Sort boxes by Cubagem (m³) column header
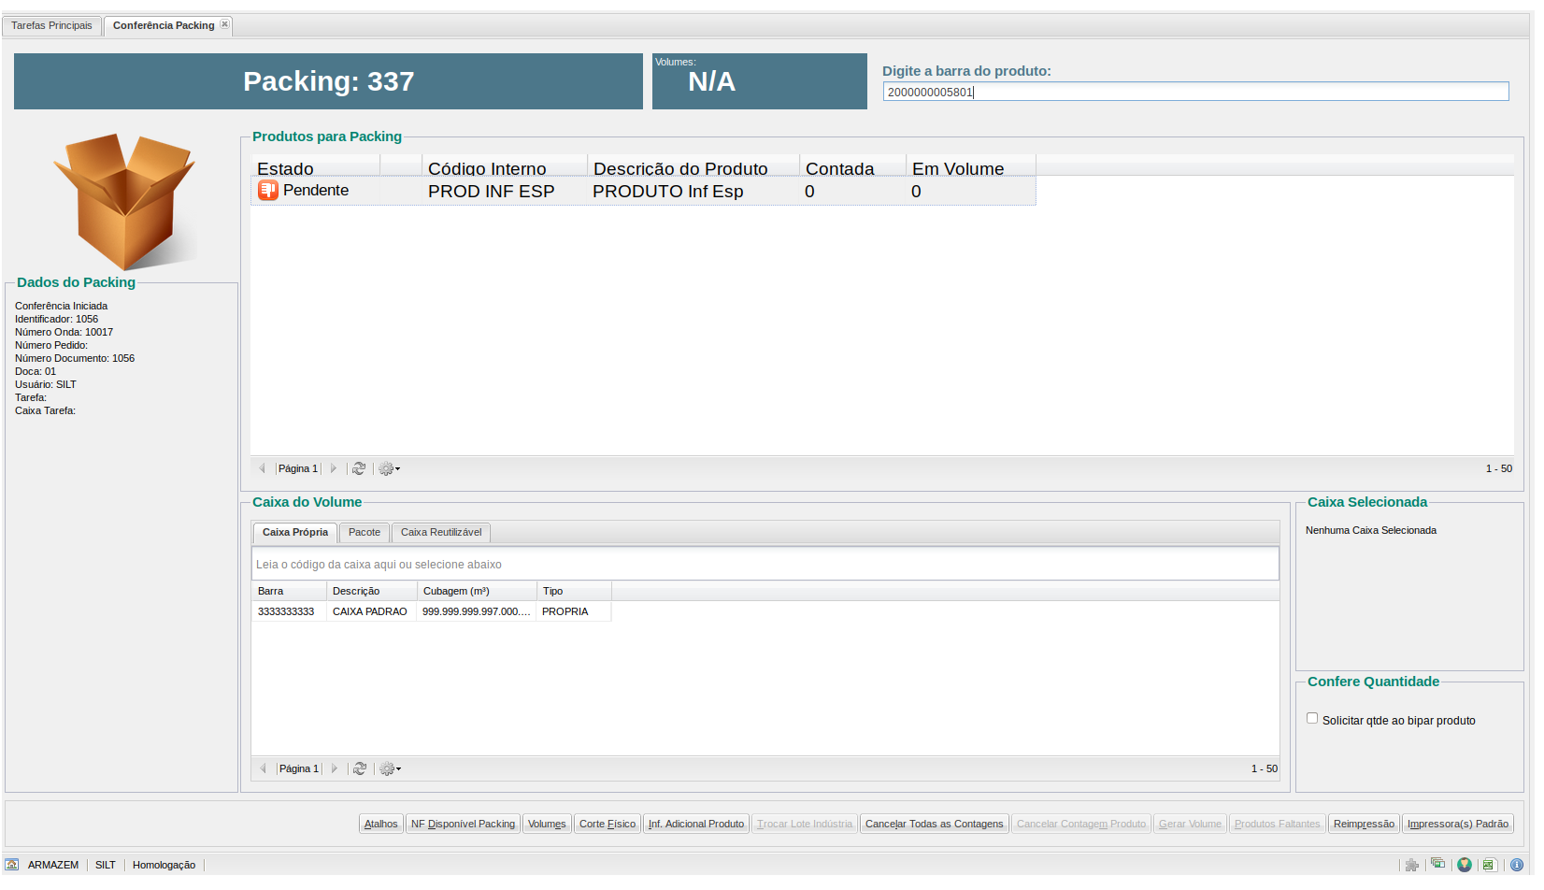This screenshot has width=1544, height=890. coord(477,591)
